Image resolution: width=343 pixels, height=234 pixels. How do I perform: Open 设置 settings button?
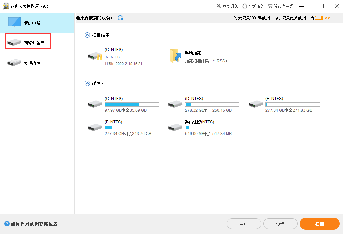(x=280, y=224)
